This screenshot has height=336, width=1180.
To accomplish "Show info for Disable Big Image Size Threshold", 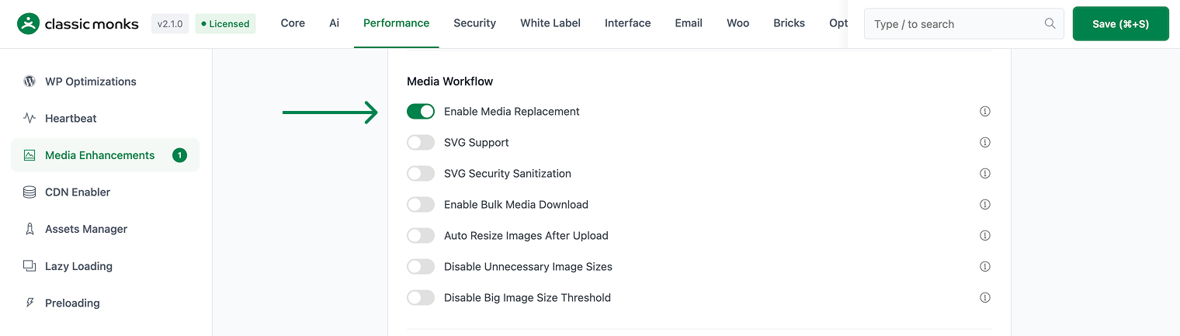I will coord(985,297).
